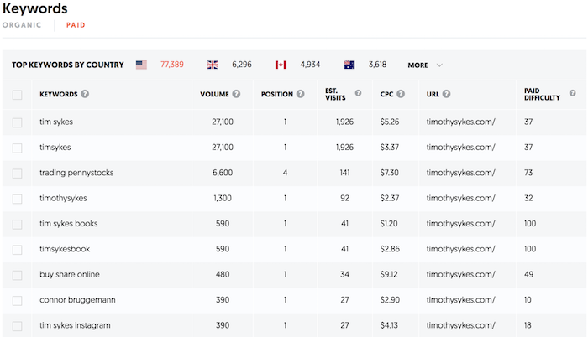This screenshot has width=588, height=337.
Task: Click the est. visits value 141
Action: [345, 173]
